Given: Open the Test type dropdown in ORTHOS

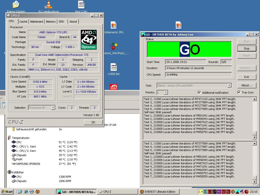Looking at the screenshot, I should [x=230, y=86].
